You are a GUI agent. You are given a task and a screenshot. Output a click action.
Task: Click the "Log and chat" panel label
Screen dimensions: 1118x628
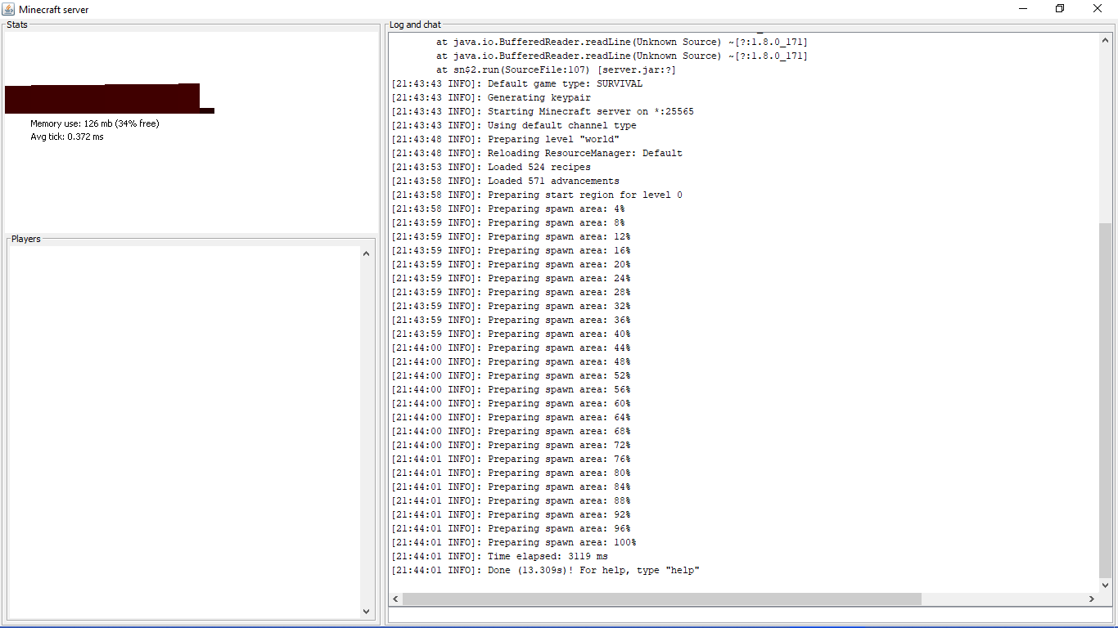pos(415,25)
